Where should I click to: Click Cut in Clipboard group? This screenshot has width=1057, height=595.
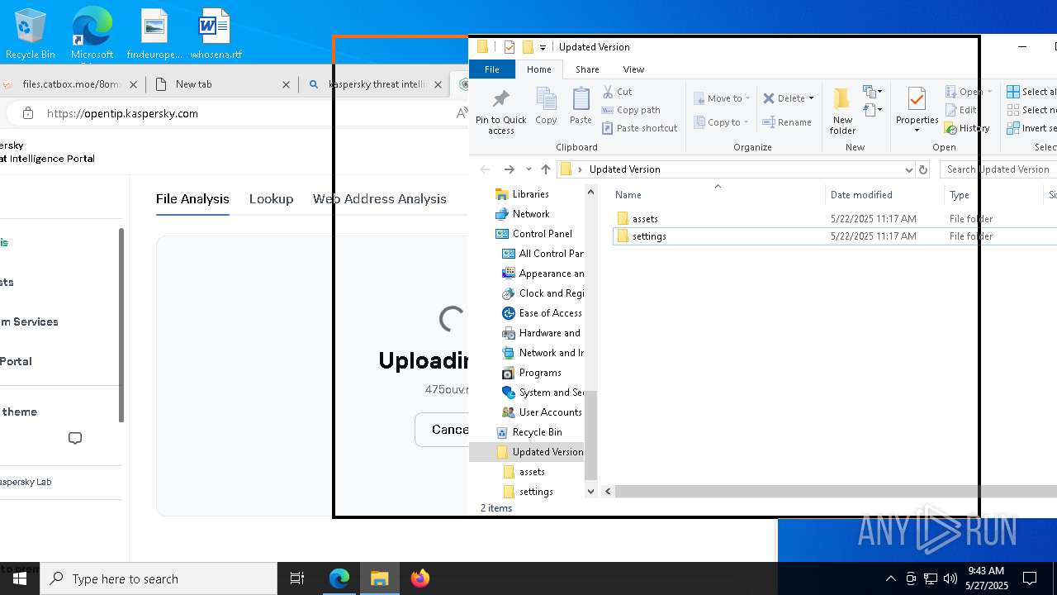pyautogui.click(x=617, y=92)
